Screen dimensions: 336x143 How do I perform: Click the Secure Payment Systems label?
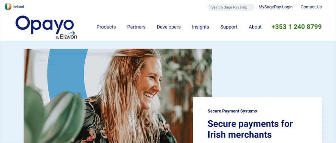232,111
